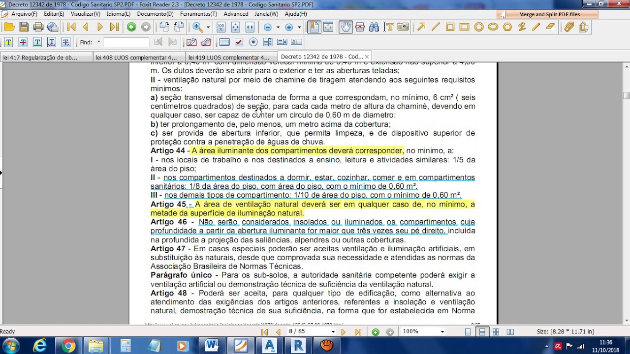Viewport: 630px width, 354px height.
Task: Open Google Chrome from the taskbar
Action: pyautogui.click(x=68, y=346)
